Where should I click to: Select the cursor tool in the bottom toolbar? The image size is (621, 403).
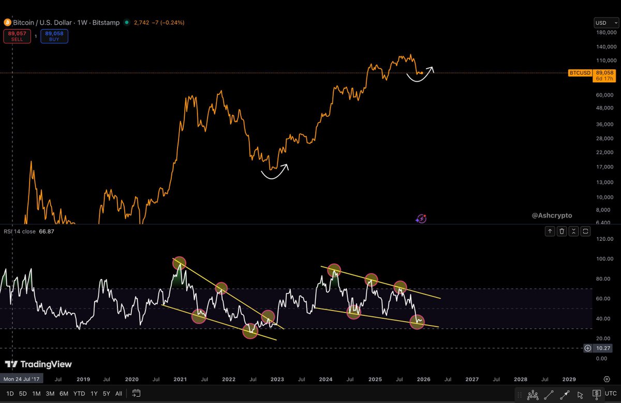point(580,394)
